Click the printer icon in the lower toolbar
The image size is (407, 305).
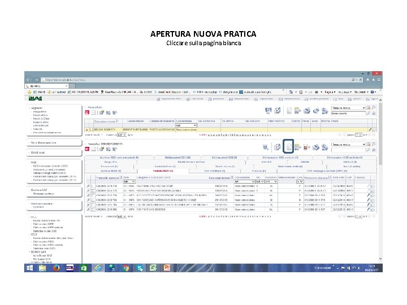[315, 147]
